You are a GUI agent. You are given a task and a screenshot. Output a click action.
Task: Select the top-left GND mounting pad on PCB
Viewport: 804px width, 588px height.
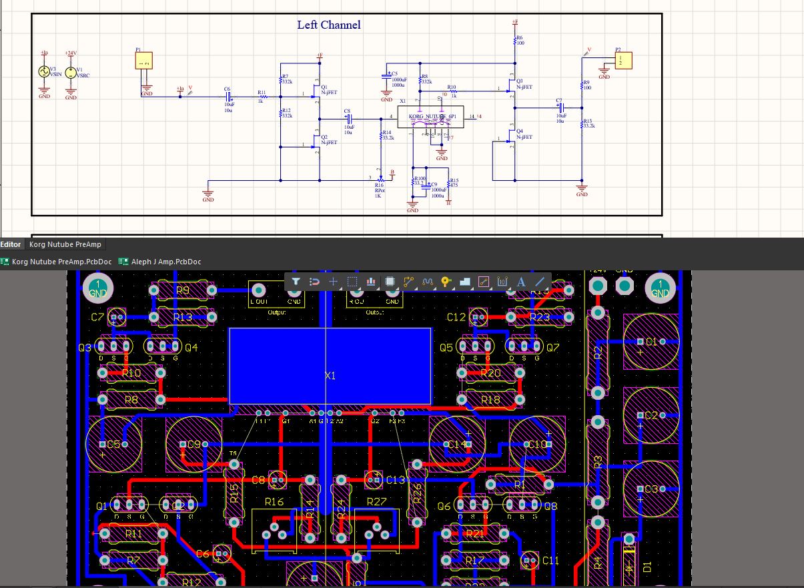pyautogui.click(x=97, y=288)
